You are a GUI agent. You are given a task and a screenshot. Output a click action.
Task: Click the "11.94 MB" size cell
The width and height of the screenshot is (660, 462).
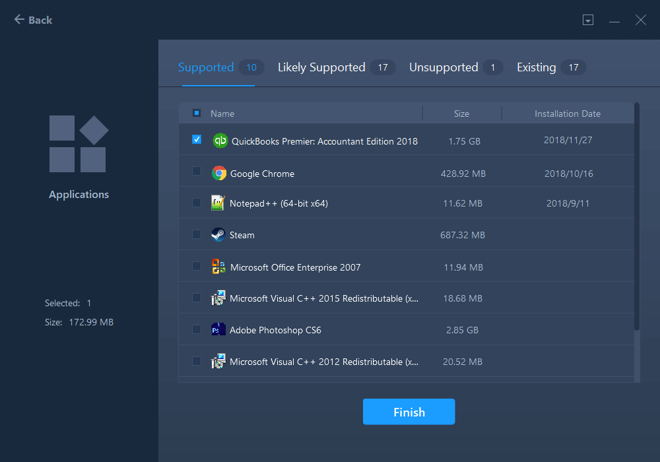[x=463, y=267]
